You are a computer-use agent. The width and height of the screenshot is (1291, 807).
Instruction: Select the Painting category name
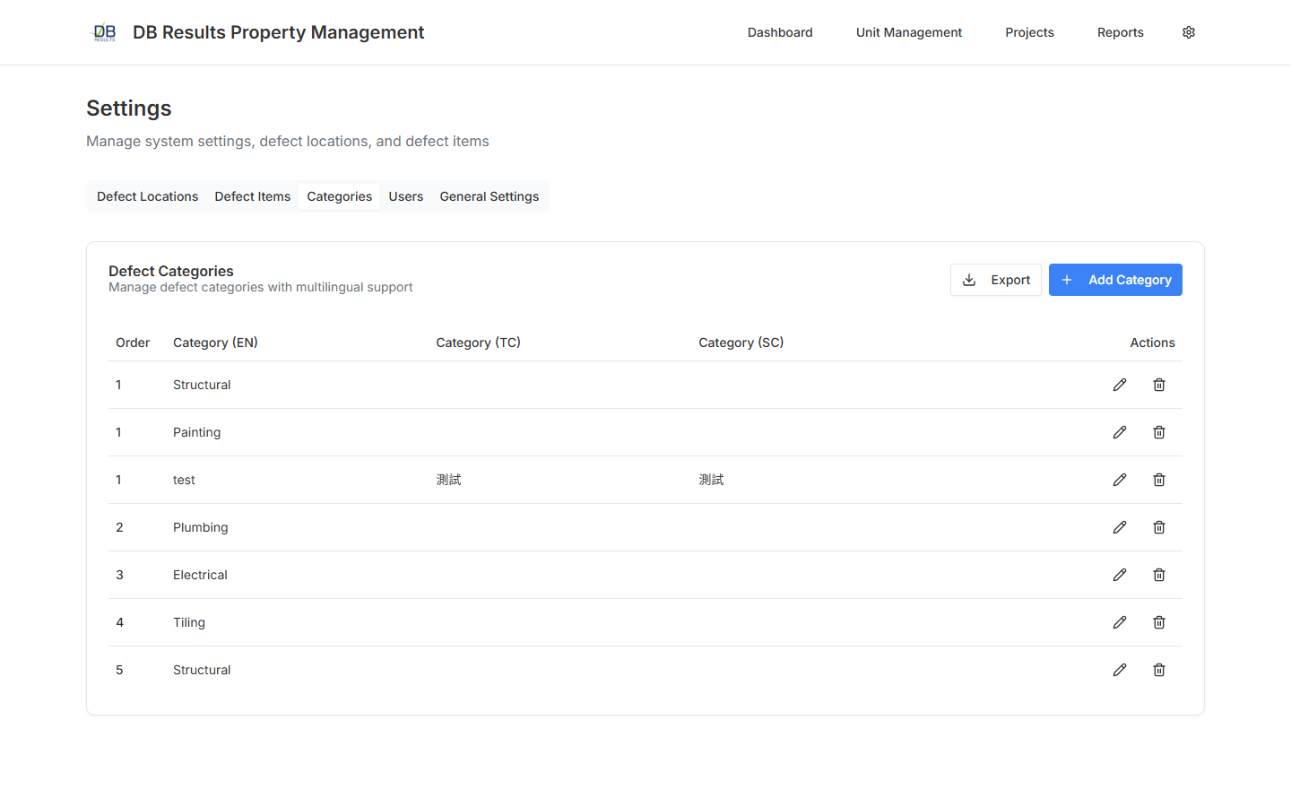(197, 432)
